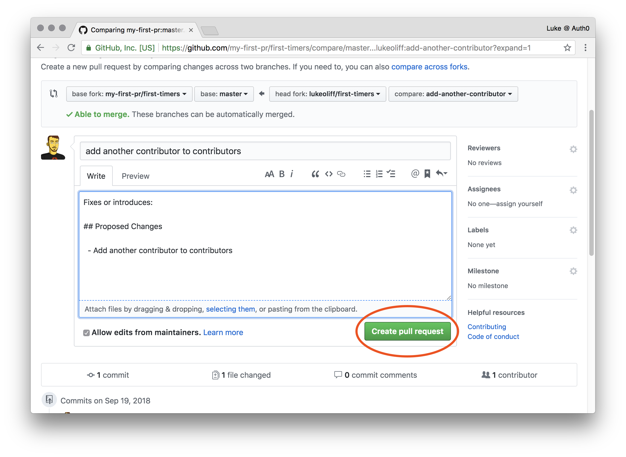Add a task list using checklist icon
Screen dimensions: 626x457
coord(391,174)
